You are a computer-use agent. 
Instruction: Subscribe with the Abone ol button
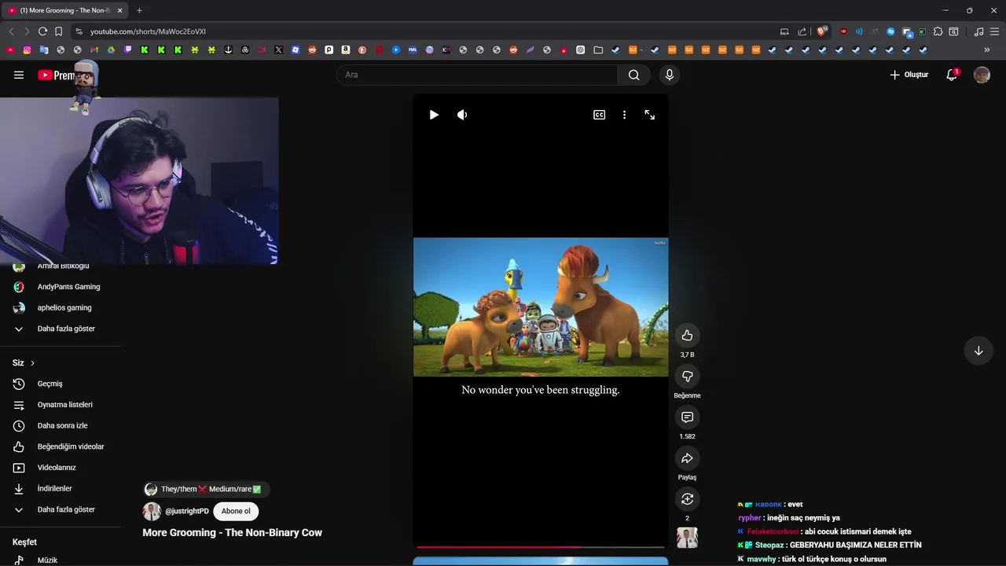pos(236,511)
